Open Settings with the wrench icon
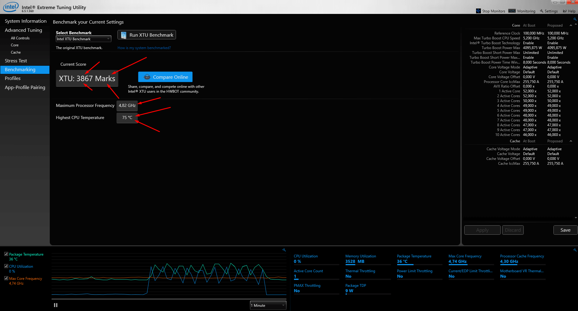 pyautogui.click(x=542, y=11)
